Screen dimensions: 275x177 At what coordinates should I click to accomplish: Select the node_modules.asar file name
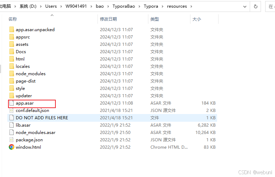tap(36, 132)
